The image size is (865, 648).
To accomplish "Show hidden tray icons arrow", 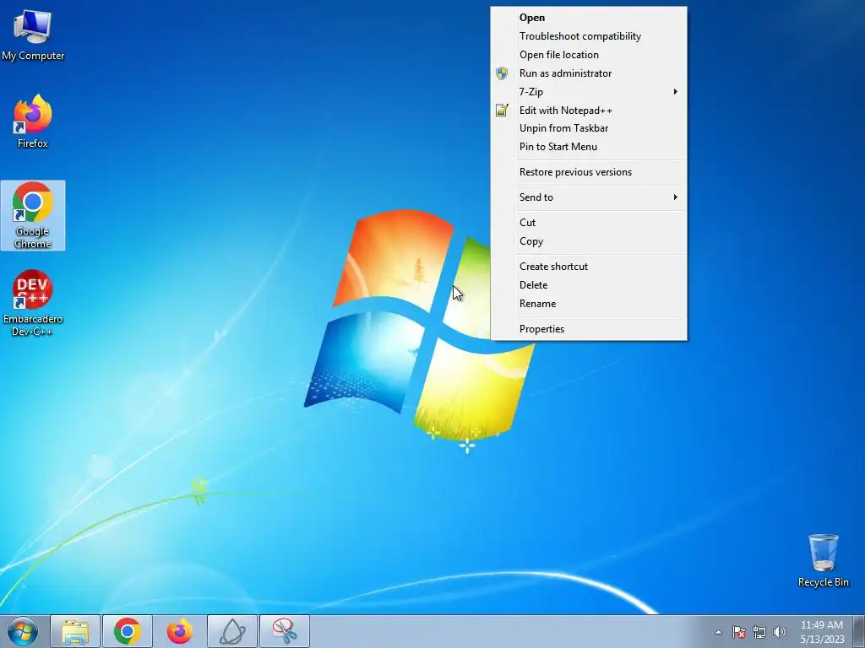I will pyautogui.click(x=718, y=632).
